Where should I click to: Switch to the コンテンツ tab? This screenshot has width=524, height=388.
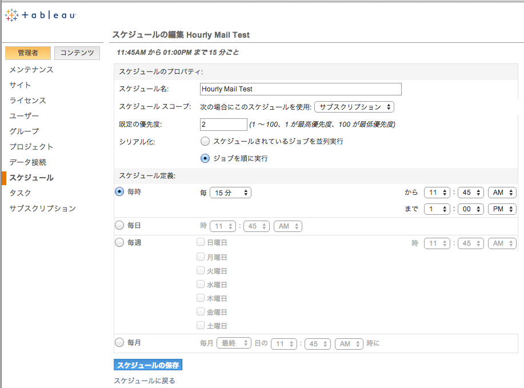[77, 52]
